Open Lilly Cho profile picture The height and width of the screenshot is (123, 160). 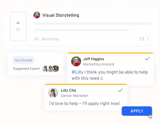coord(53,93)
